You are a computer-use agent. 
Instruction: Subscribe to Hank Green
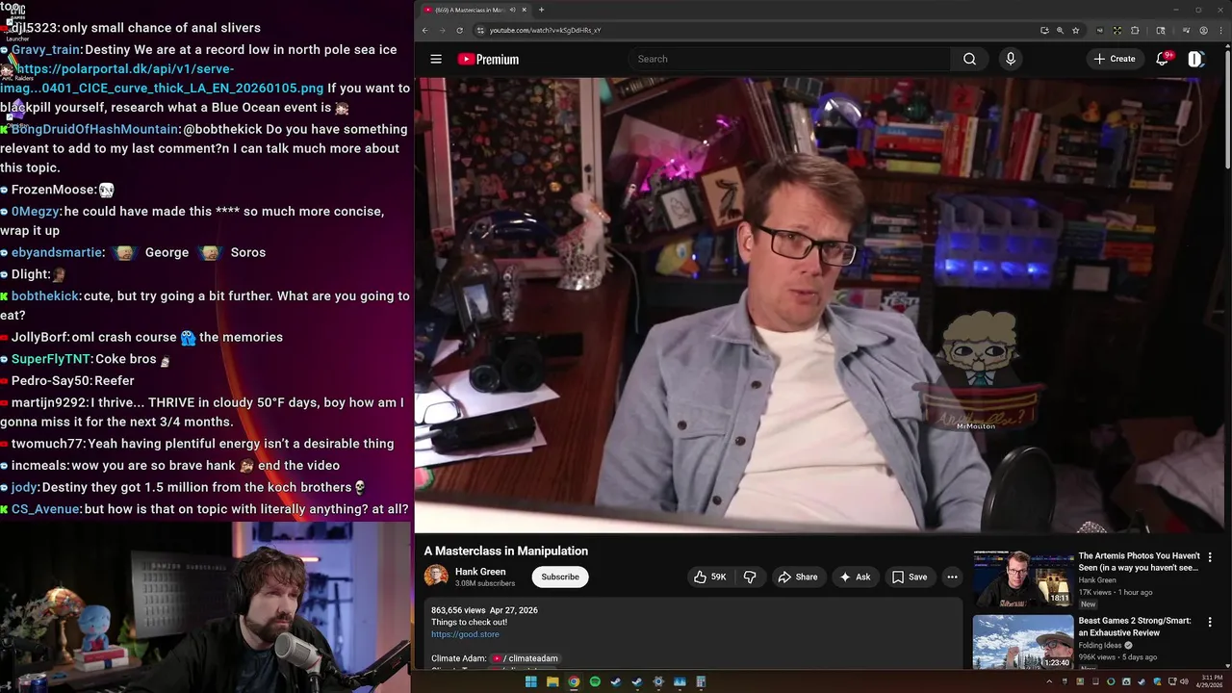point(560,577)
